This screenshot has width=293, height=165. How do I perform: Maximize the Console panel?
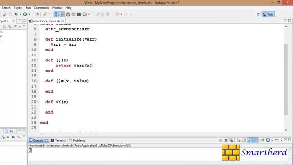point(290,140)
